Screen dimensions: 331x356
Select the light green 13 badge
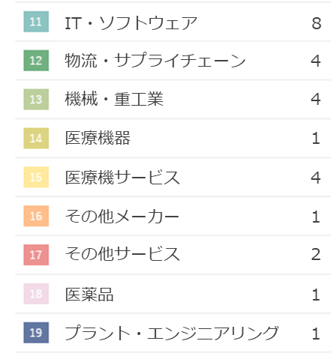click(x=36, y=100)
